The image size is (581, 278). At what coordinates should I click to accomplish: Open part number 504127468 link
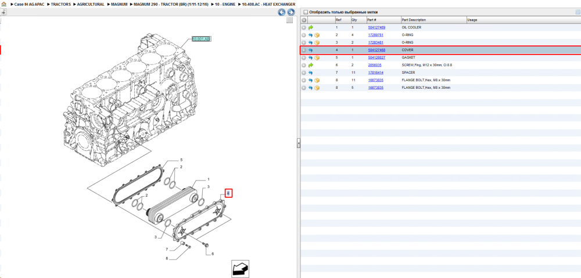point(376,50)
